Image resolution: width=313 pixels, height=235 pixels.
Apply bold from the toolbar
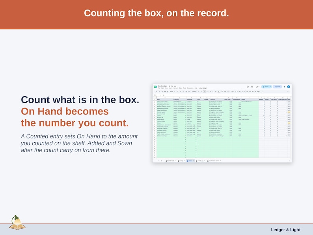point(210,91)
